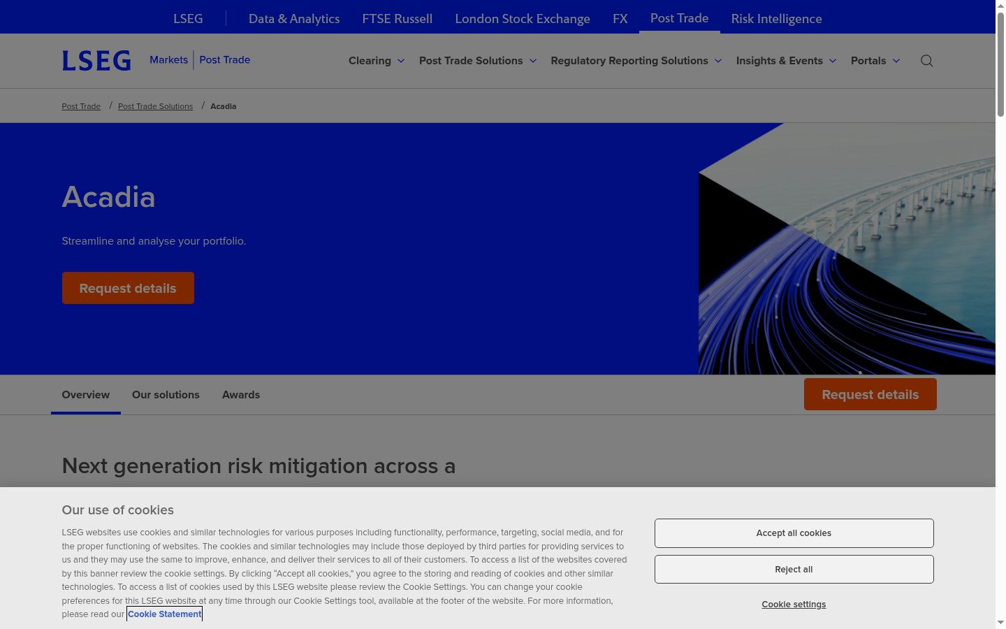Click Reject all cookies button
This screenshot has height=629, width=1006.
(794, 570)
